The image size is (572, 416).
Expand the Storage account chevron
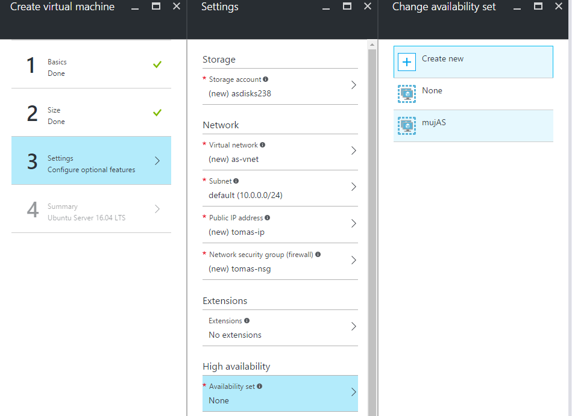click(353, 85)
